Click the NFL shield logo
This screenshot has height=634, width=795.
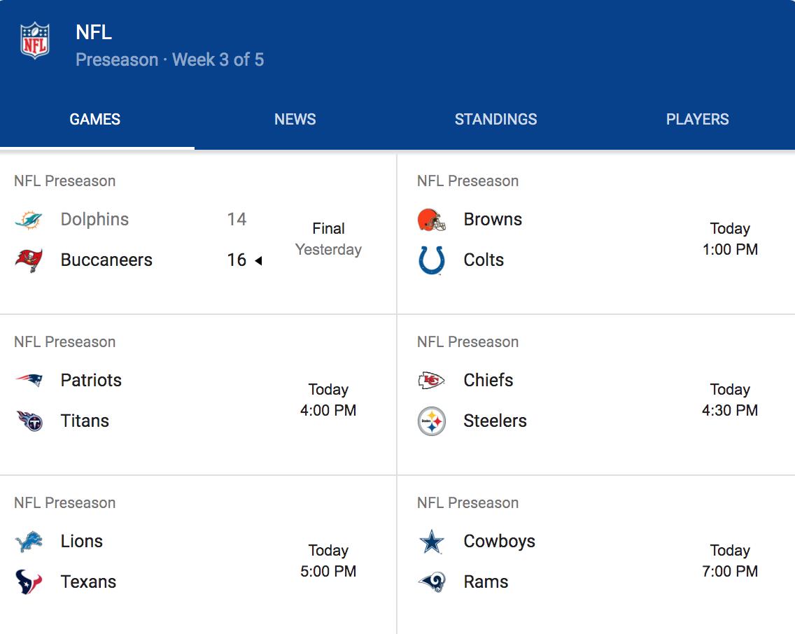pos(35,41)
